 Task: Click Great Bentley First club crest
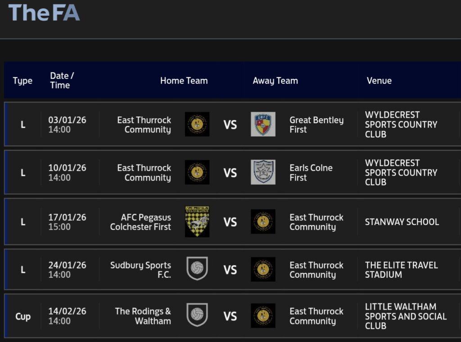tap(263, 124)
